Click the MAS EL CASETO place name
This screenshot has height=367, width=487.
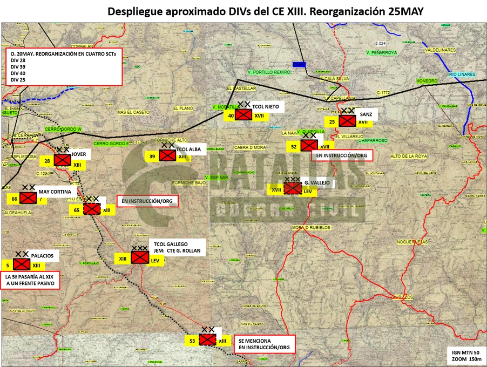tap(133, 112)
